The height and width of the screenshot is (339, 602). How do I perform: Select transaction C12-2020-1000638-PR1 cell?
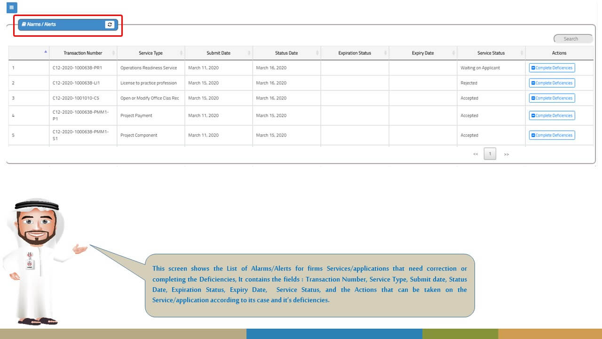click(77, 68)
